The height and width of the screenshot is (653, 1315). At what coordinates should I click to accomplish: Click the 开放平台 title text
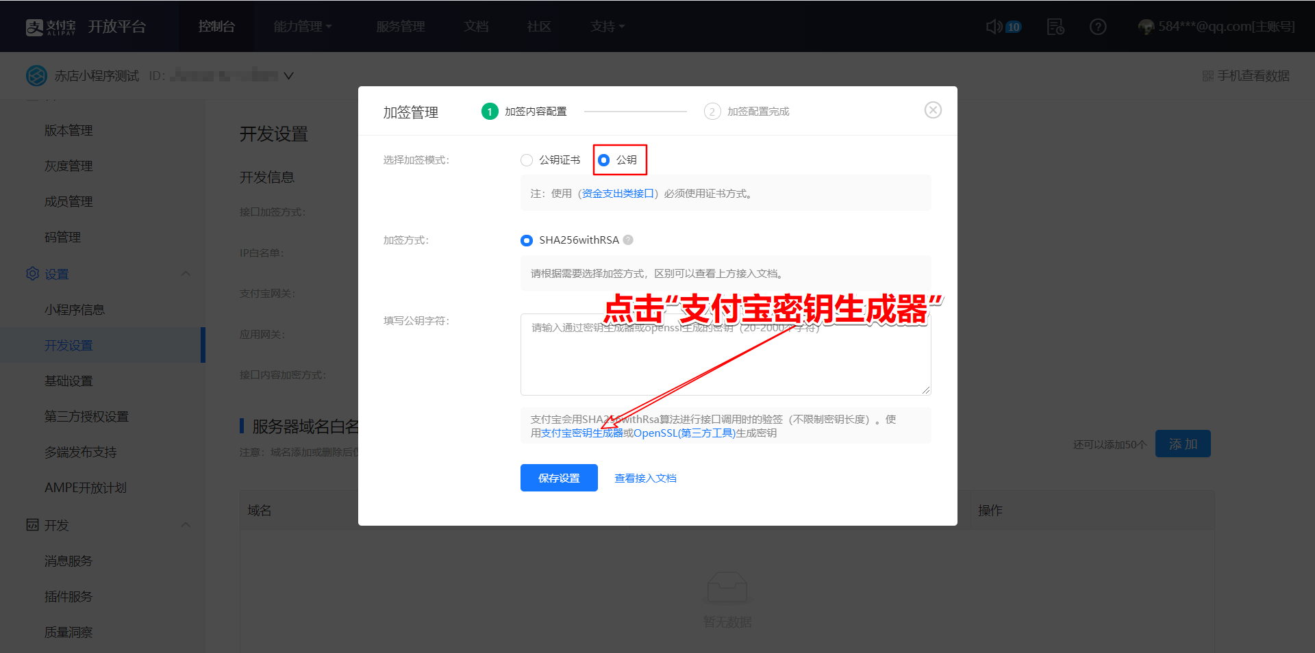pos(117,27)
